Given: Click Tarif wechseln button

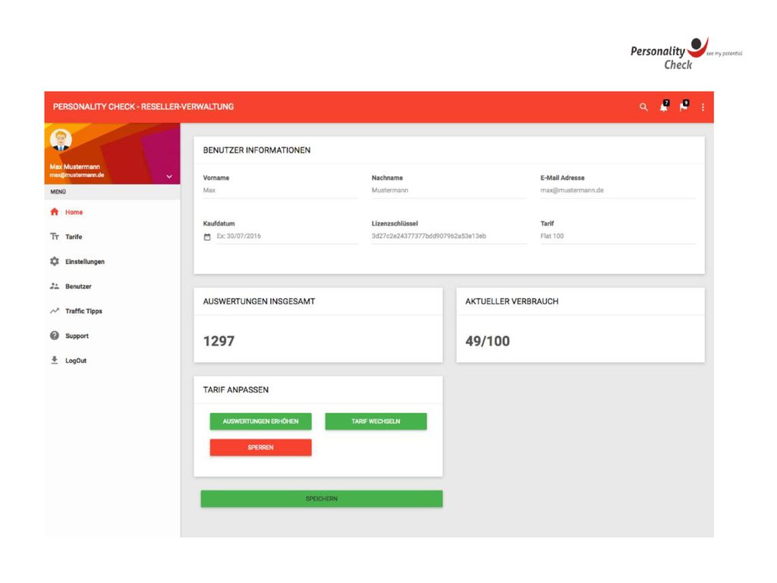Looking at the screenshot, I should (376, 421).
